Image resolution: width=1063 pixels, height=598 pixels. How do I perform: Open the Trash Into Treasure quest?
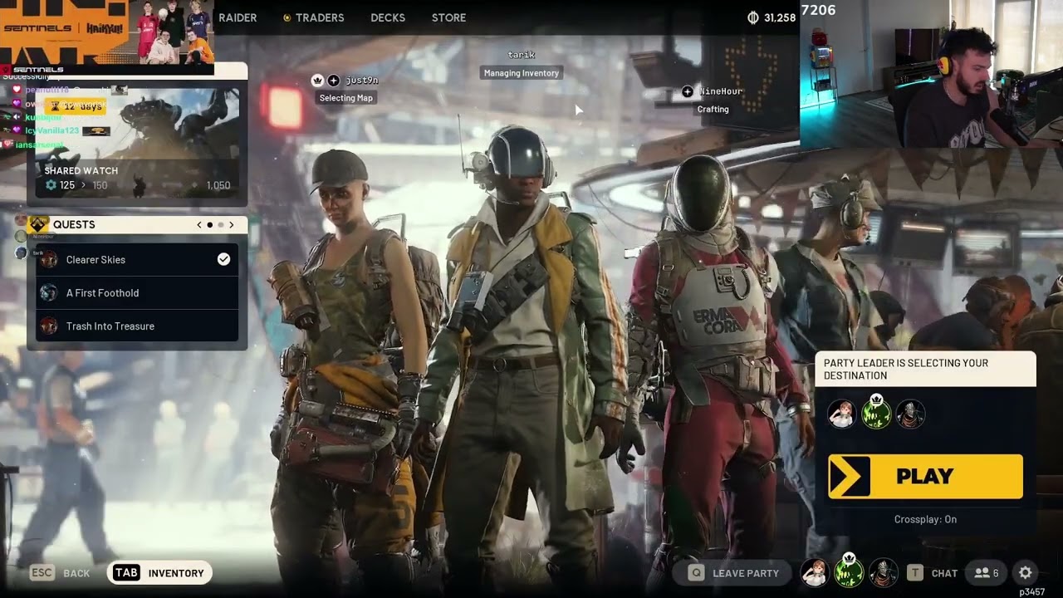click(x=137, y=326)
